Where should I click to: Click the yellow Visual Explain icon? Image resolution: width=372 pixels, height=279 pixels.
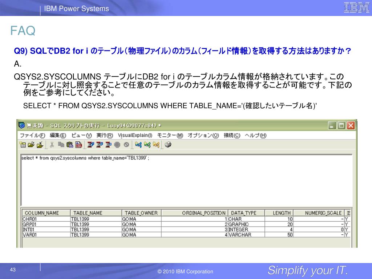(x=156, y=145)
